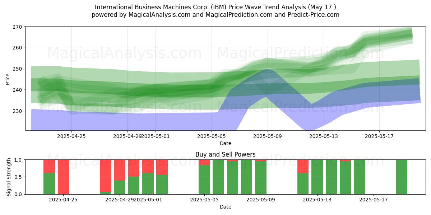
Task: Click the 230 tick on the price axis
Action: coord(18,111)
